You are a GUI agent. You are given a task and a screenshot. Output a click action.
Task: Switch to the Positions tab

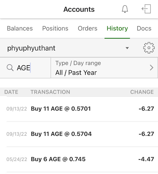point(55,28)
